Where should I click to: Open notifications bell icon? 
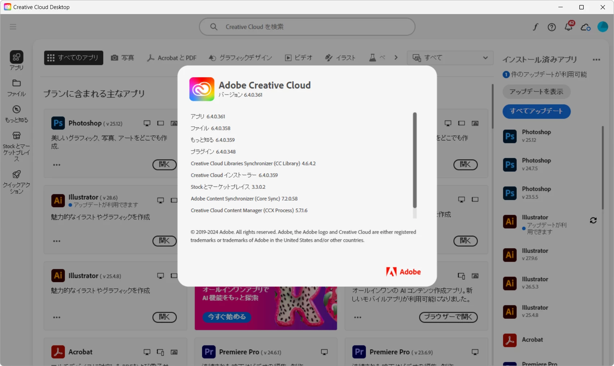[569, 26]
